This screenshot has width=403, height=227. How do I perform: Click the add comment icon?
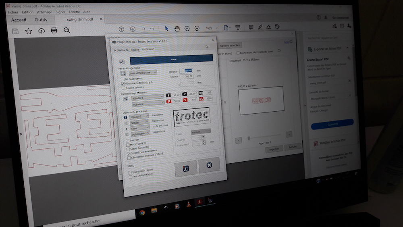pyautogui.click(x=251, y=27)
